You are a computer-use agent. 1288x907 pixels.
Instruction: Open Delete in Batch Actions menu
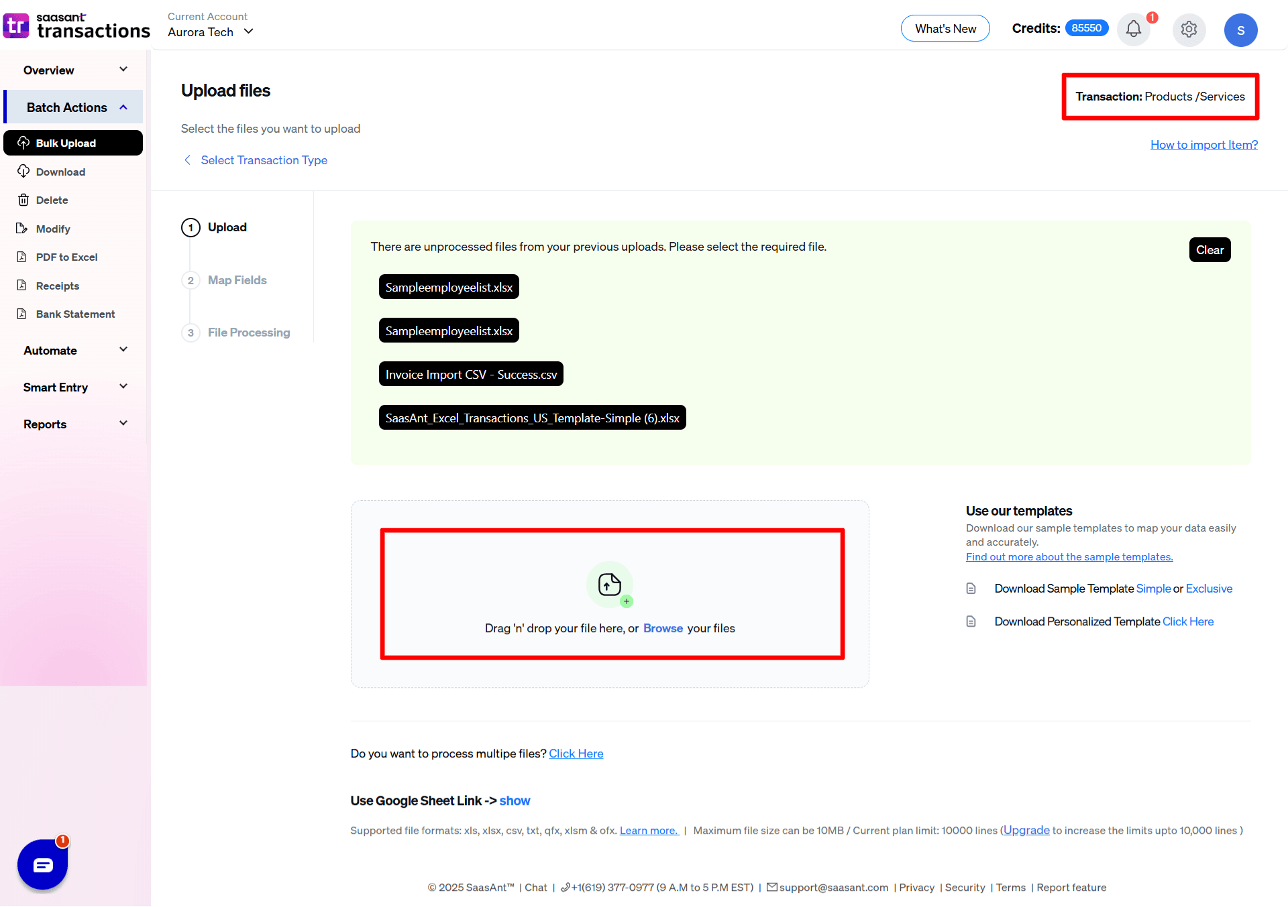pyautogui.click(x=52, y=200)
